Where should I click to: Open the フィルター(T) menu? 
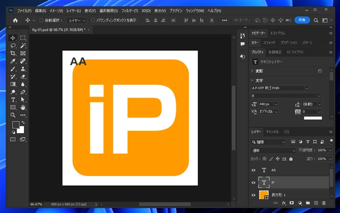pyautogui.click(x=131, y=11)
